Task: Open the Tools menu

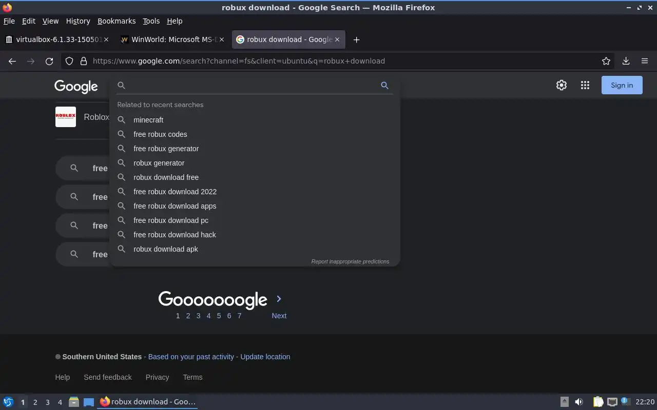Action: click(151, 21)
